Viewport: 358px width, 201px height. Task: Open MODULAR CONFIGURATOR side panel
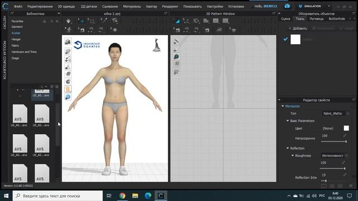(x=4, y=60)
